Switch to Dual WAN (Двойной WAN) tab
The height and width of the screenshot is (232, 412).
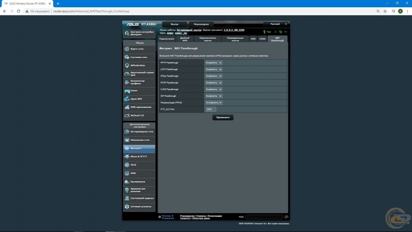tap(185, 39)
